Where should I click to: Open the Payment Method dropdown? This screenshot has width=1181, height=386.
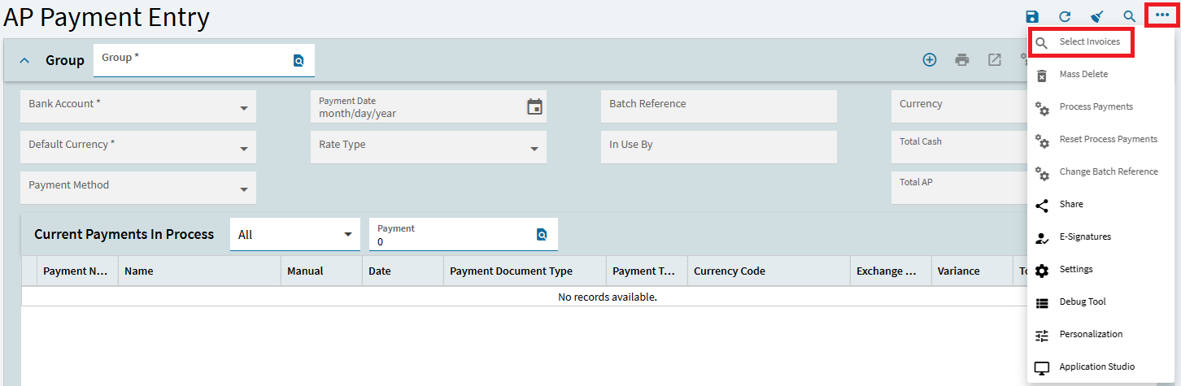pyautogui.click(x=243, y=190)
